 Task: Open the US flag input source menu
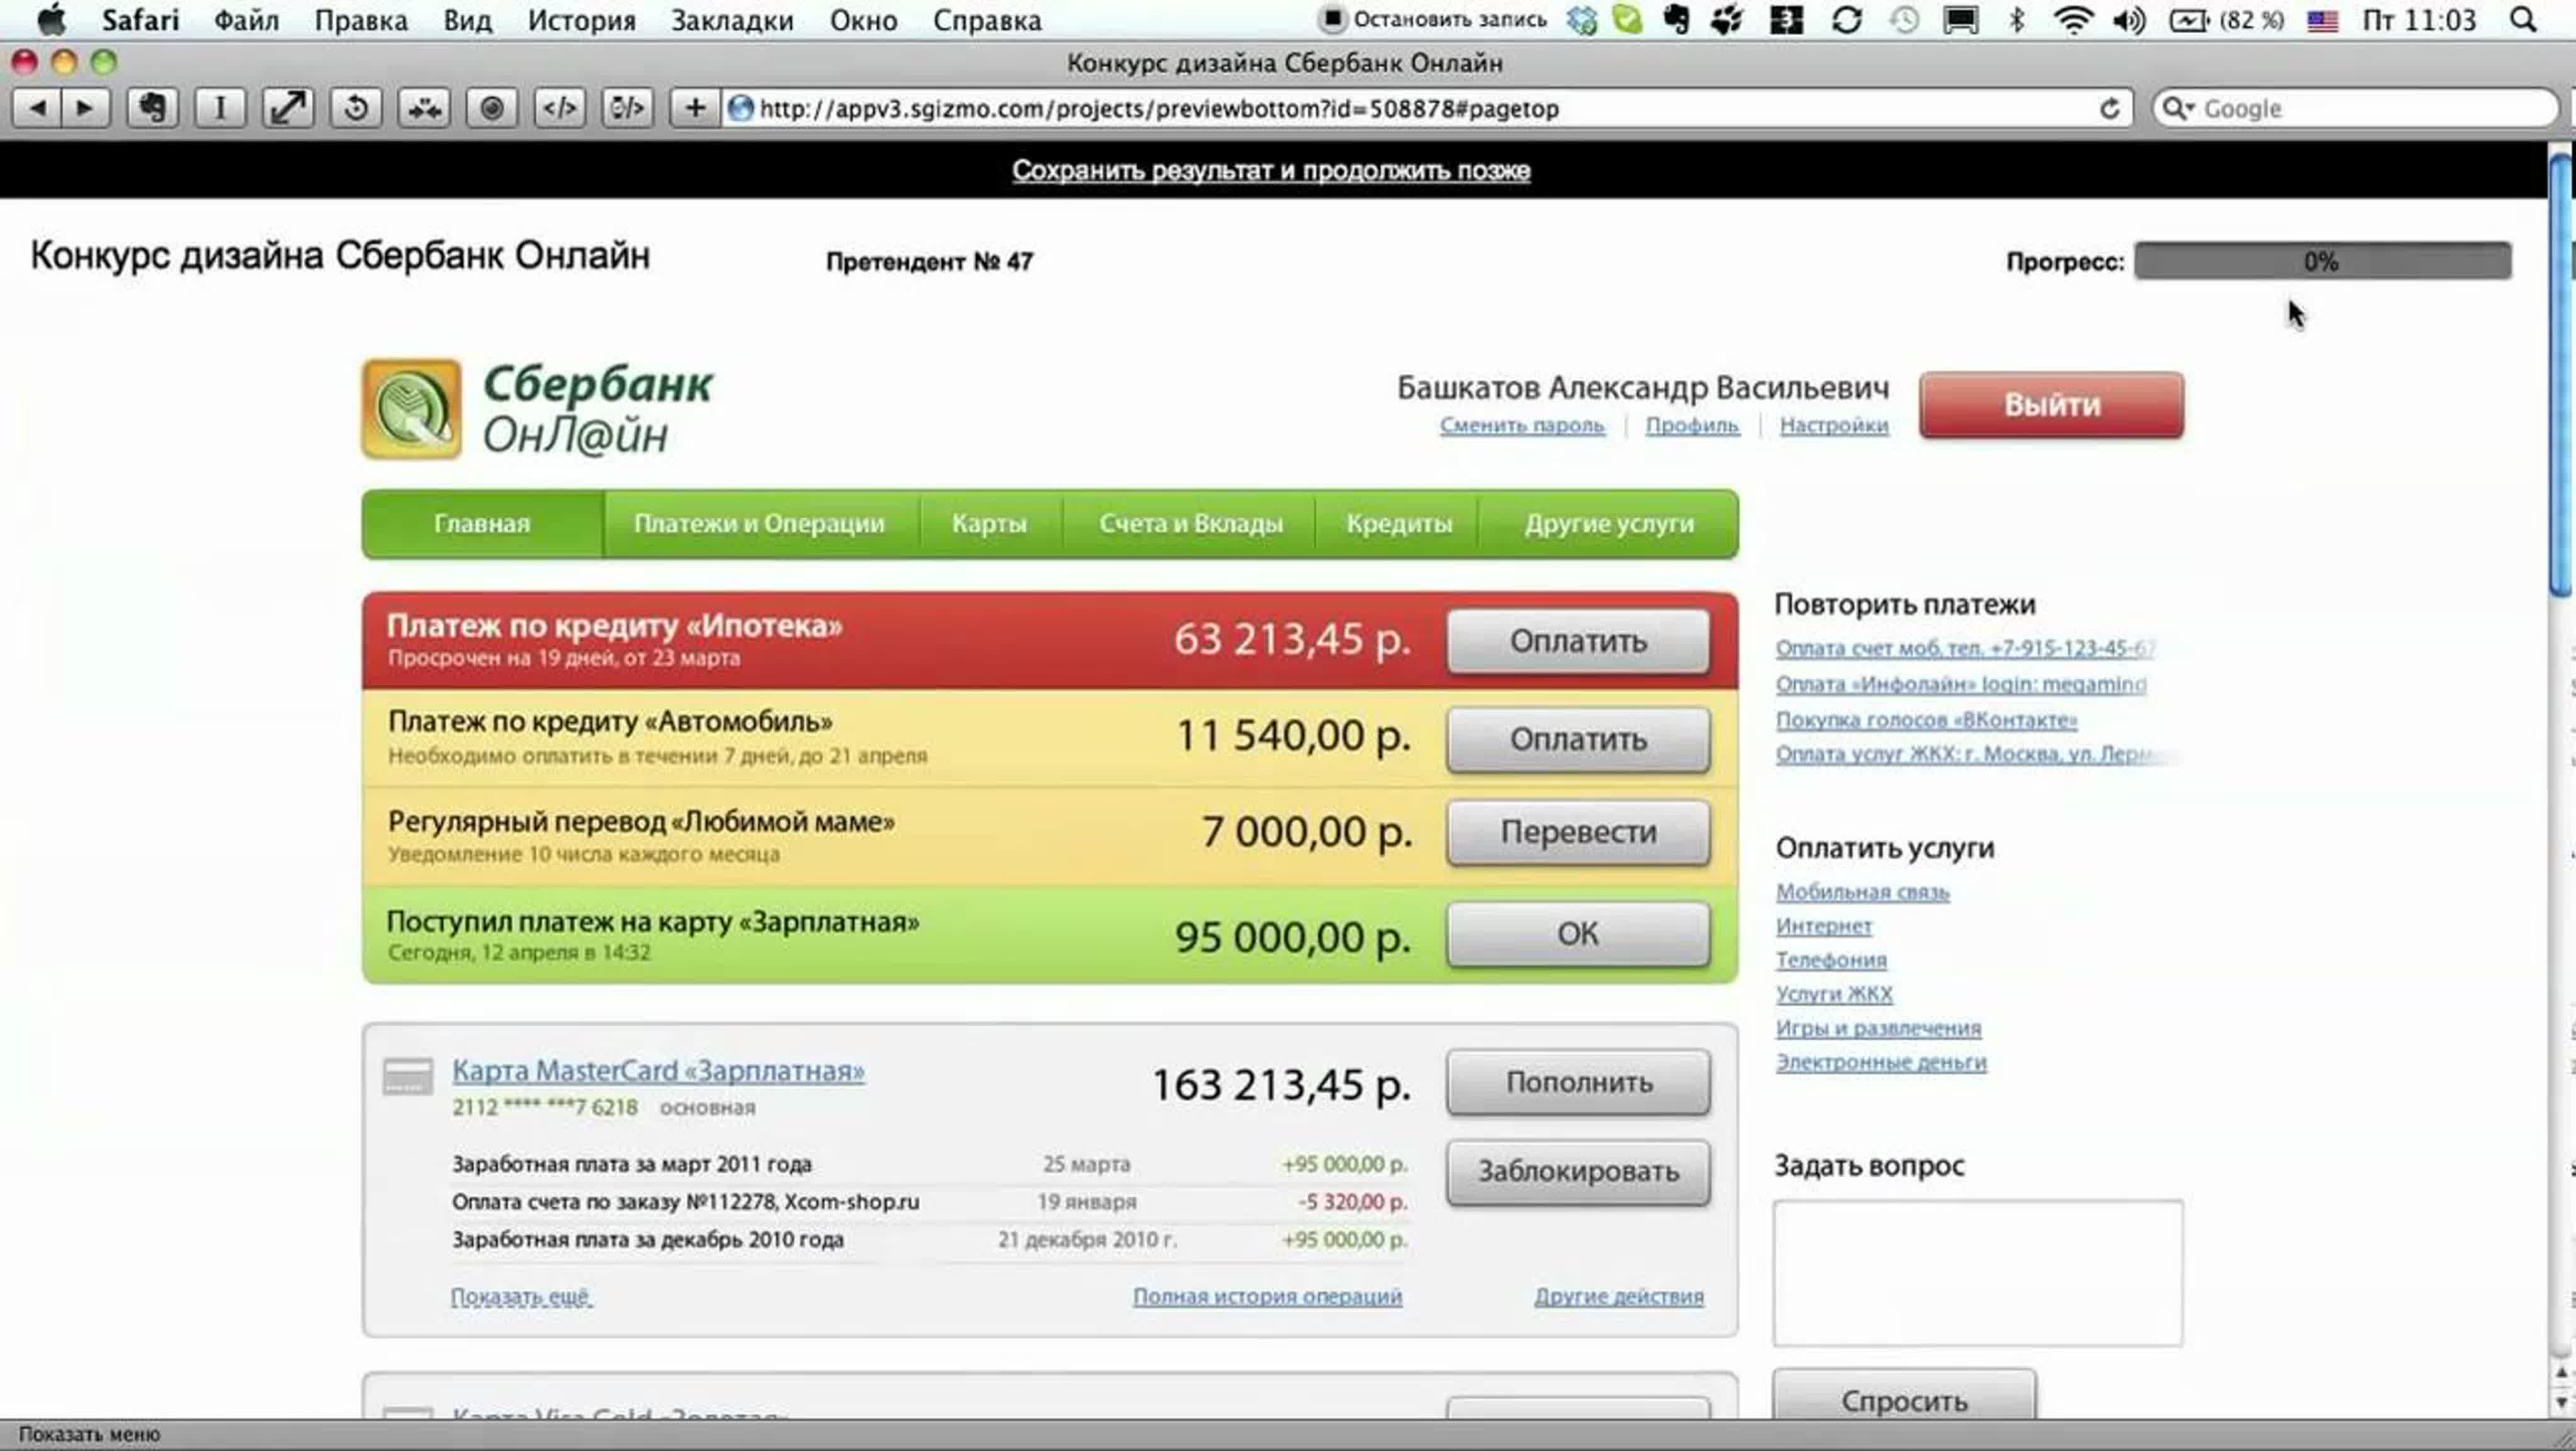tap(2322, 20)
